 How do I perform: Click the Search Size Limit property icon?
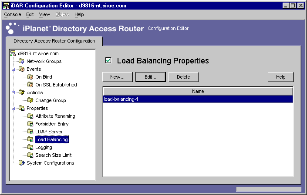[30, 155]
